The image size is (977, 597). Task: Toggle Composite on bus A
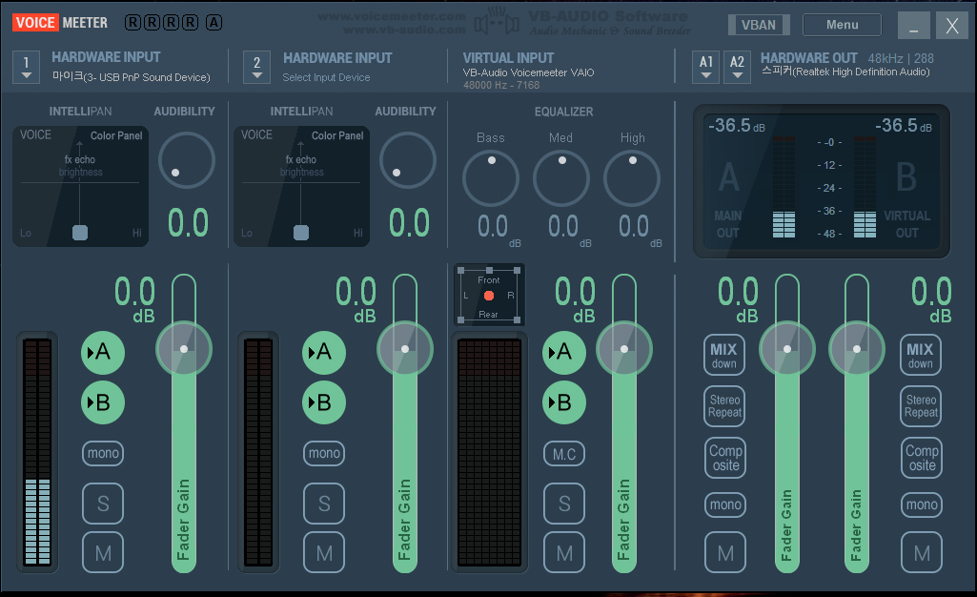coord(725,458)
